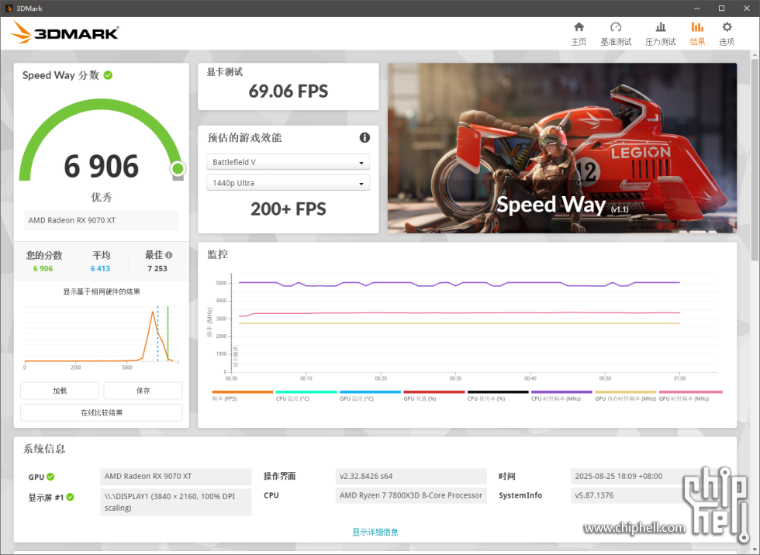Open 基准测试 benchmark gauge icon
Viewport: 760px width, 555px height.
616,28
